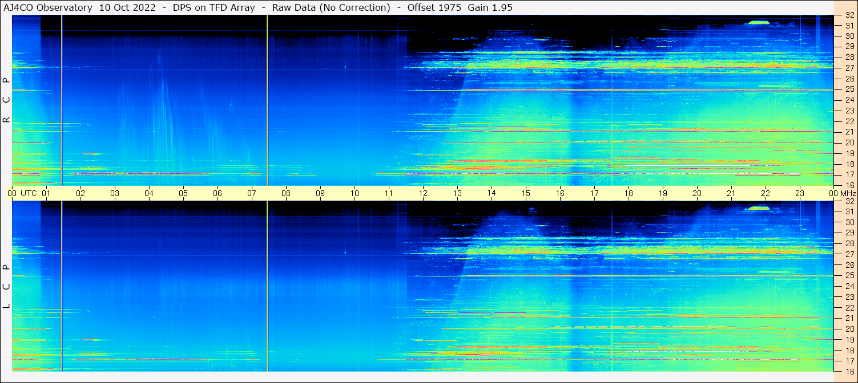Click LCP vertical yellow marker near 01:30
The image size is (858, 383).
[62, 286]
